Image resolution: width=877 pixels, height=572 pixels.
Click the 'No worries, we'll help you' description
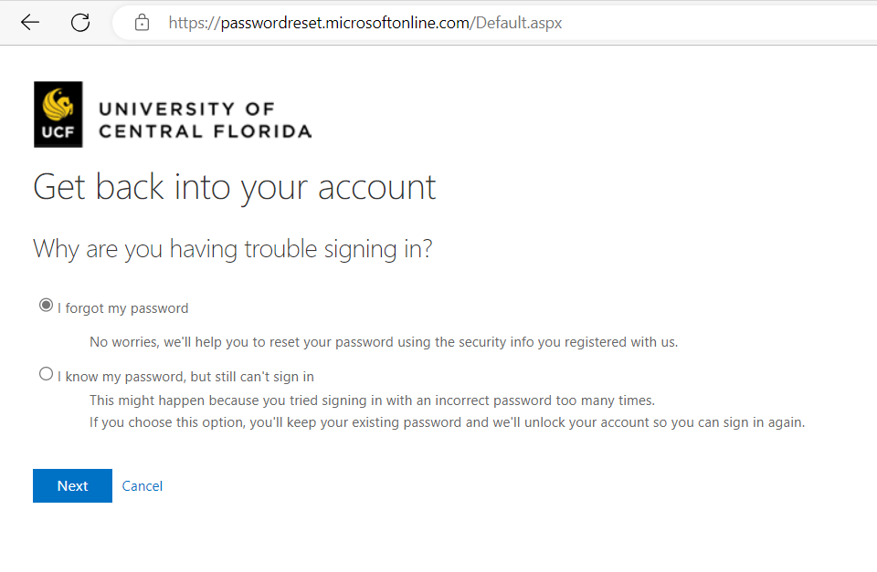(384, 342)
